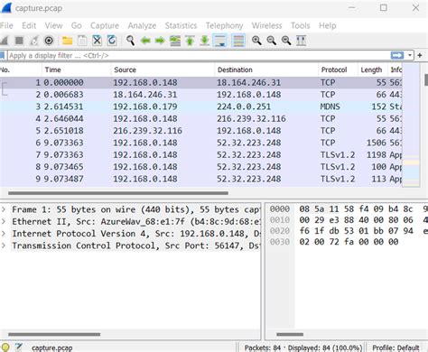Toggle auto-scroll during live capture
The image size is (428, 352).
tap(220, 41)
